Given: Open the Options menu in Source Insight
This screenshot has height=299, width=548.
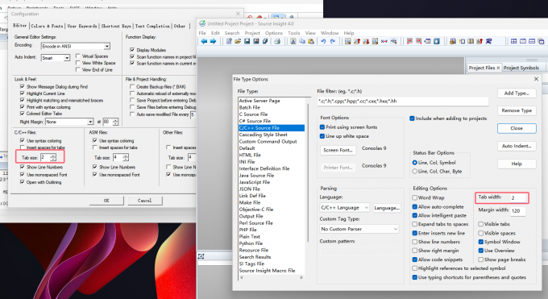Looking at the screenshot, I should [274, 33].
